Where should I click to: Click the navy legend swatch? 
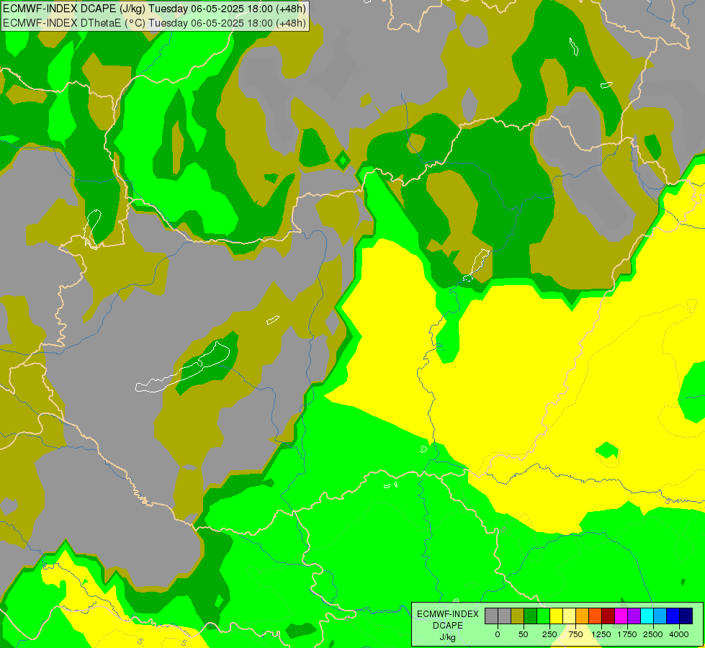[686, 616]
